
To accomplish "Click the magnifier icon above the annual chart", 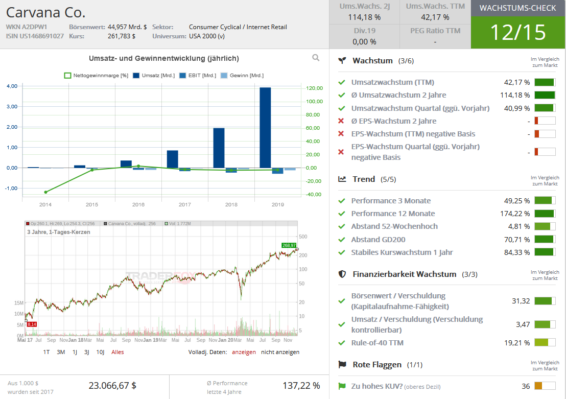I will click(x=316, y=58).
